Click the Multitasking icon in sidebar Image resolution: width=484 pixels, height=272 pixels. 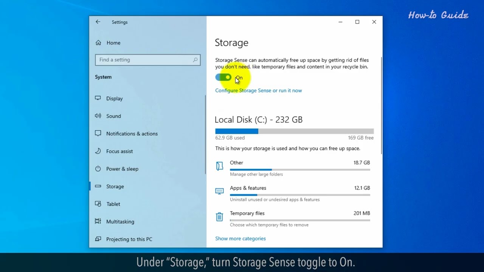click(98, 221)
